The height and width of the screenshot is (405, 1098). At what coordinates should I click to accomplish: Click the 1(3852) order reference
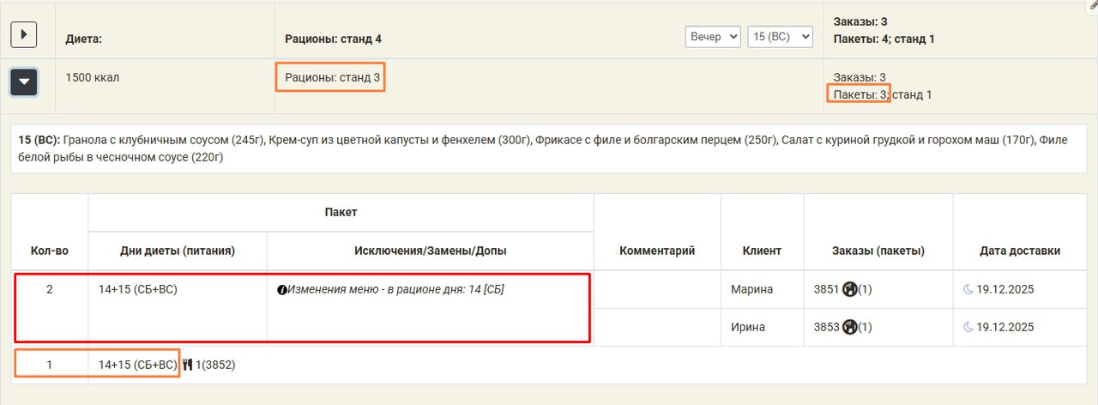pyautogui.click(x=215, y=365)
